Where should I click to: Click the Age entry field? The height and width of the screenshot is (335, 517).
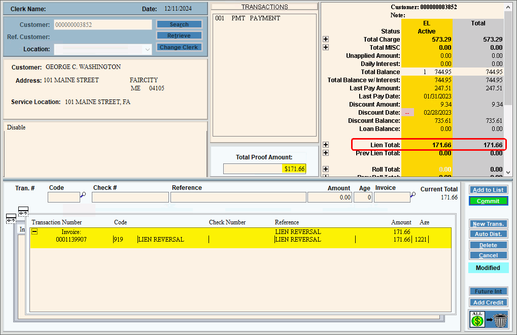363,197
